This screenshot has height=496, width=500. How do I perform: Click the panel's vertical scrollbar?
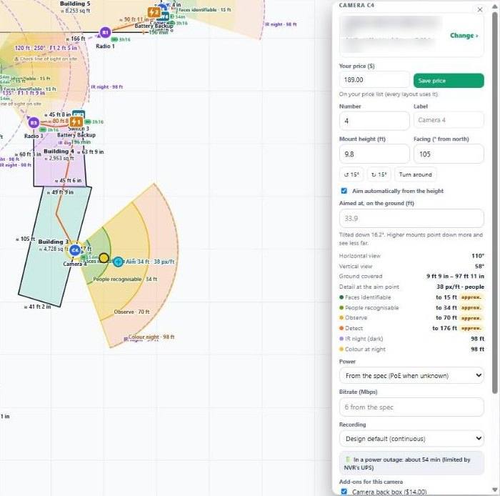tap(494, 204)
